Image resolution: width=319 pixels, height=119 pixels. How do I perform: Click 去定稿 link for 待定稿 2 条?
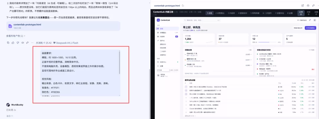coord(248,65)
